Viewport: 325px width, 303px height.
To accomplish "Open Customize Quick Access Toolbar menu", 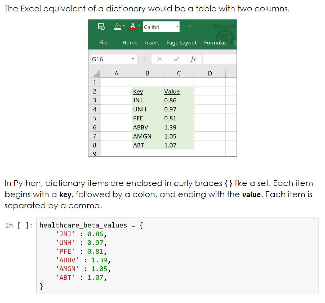I will pyautogui.click(x=190, y=26).
